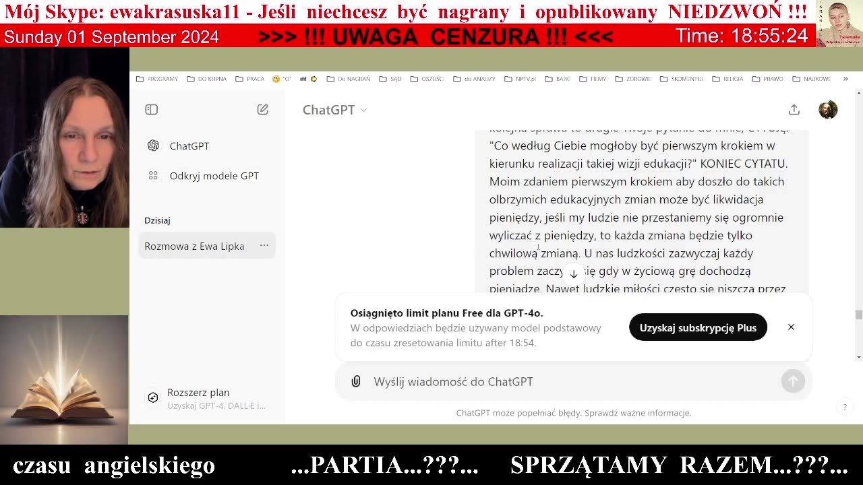Open the ChatGPT model selector dropdown
This screenshot has height=485, width=863.
pos(334,110)
